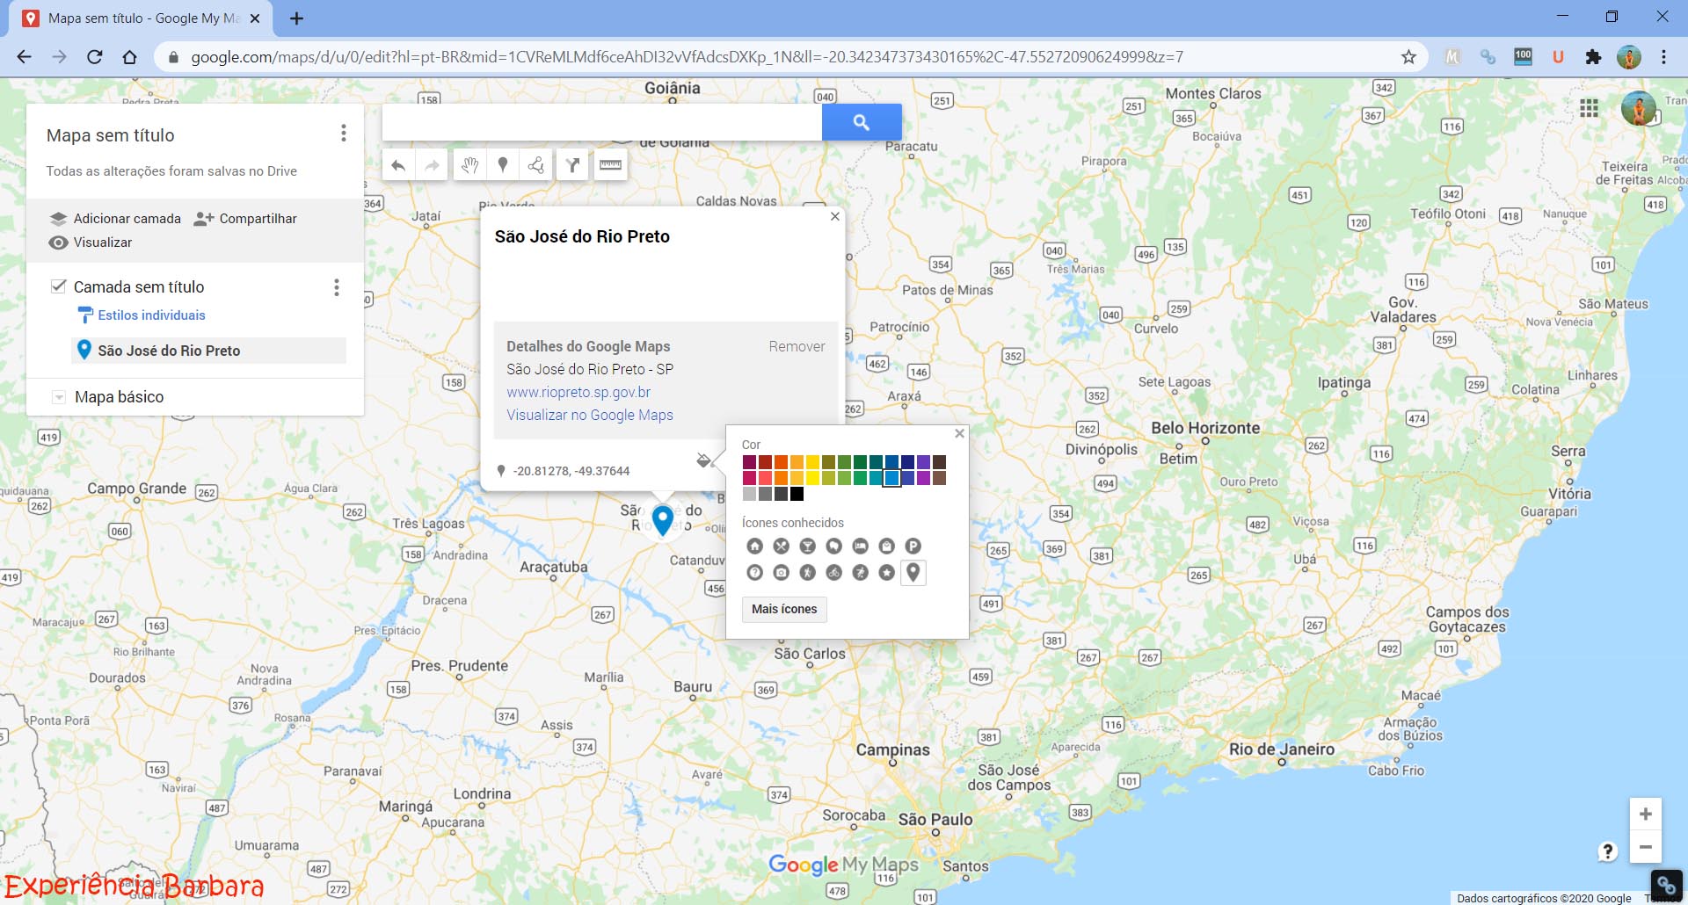Image resolution: width=1688 pixels, height=905 pixels.
Task: Uncheck the Camada sem título layer checkbox
Action: (x=58, y=286)
